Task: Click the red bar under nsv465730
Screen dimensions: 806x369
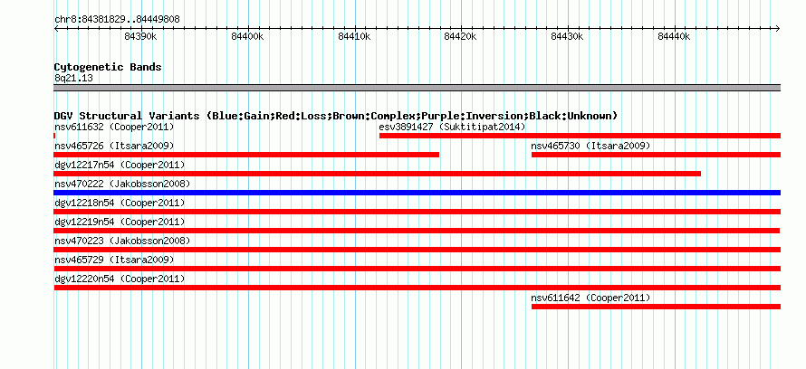Action: 656,155
